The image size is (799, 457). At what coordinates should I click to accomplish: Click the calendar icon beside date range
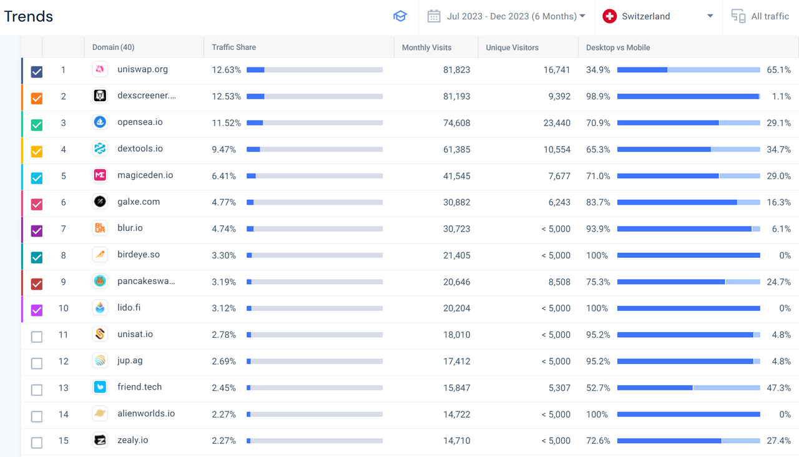[434, 16]
